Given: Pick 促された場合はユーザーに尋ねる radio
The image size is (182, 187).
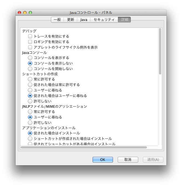Looking at the screenshot, I should pyautogui.click(x=30, y=96).
